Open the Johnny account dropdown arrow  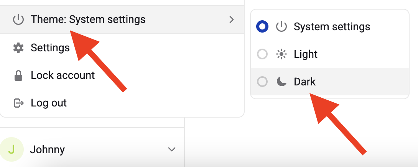[x=172, y=149]
